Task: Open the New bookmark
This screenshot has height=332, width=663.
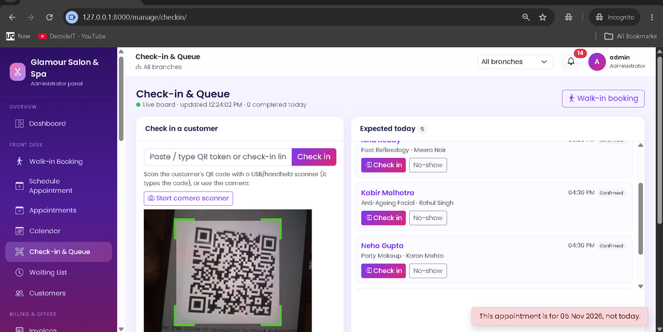Action: point(18,36)
